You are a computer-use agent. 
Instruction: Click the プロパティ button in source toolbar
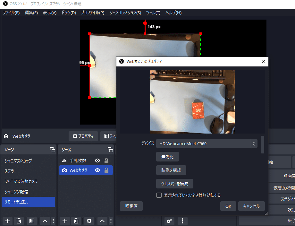click(x=83, y=136)
